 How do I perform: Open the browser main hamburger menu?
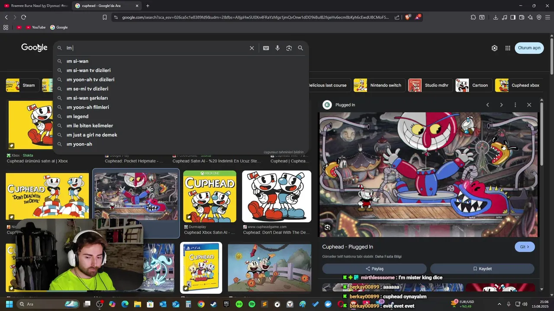548,17
